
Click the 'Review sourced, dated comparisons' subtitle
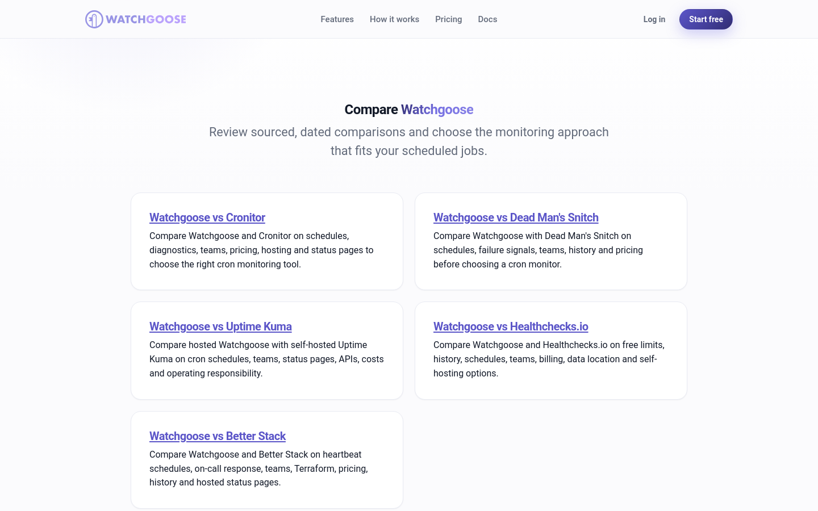pyautogui.click(x=409, y=141)
